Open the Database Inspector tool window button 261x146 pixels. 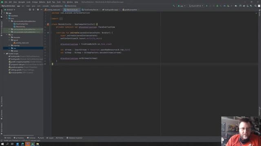[74, 138]
